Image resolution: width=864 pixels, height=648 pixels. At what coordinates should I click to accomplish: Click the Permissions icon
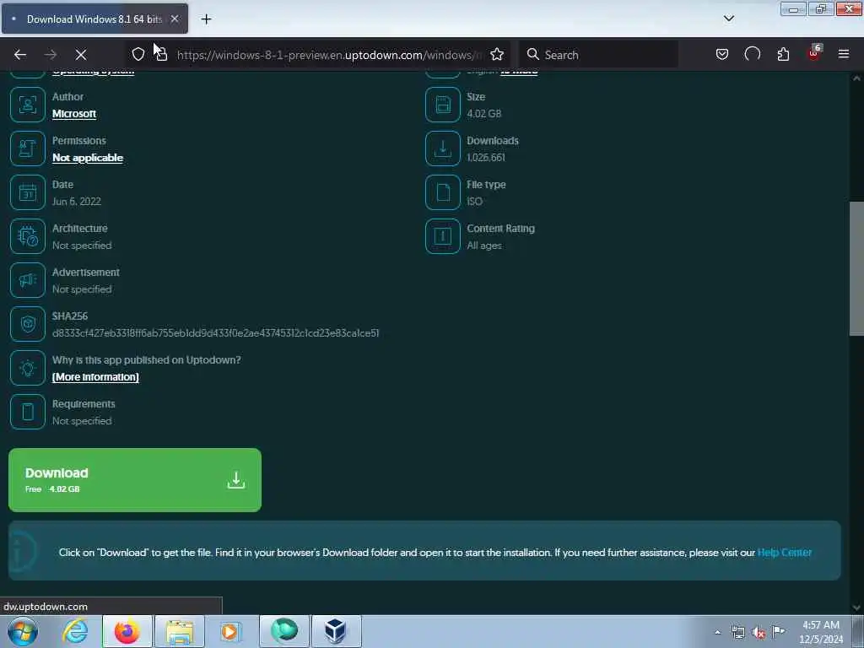[28, 148]
